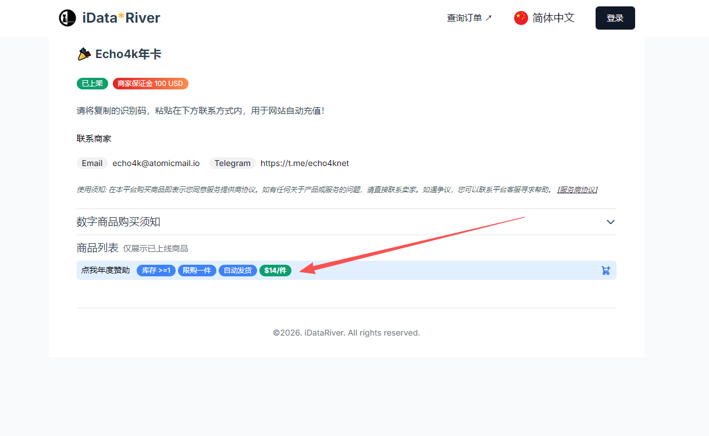Click the 已上架 status badge
Viewport: 709px width, 436px height.
pyautogui.click(x=92, y=84)
